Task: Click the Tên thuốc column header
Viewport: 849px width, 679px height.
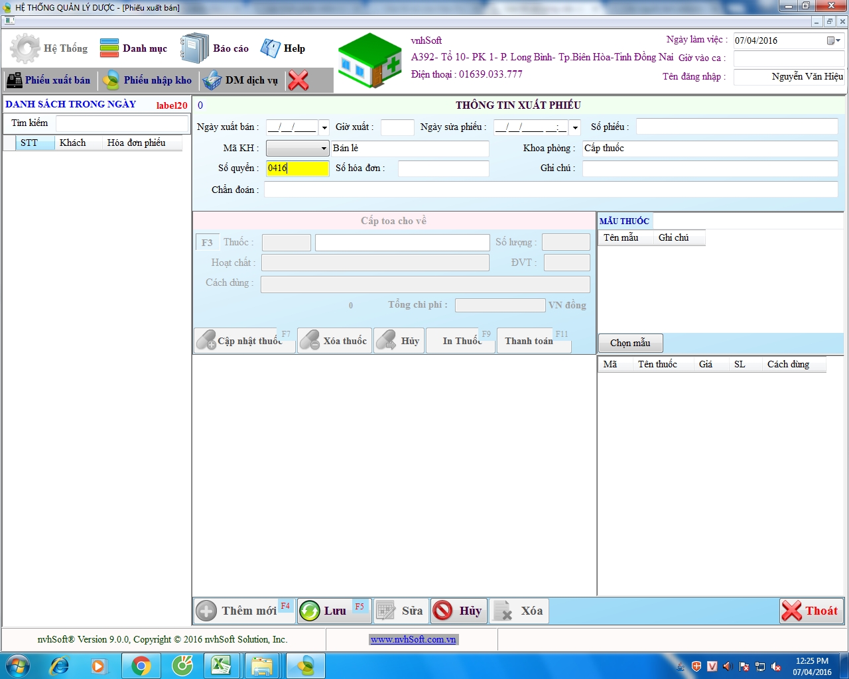Action: pyautogui.click(x=663, y=364)
